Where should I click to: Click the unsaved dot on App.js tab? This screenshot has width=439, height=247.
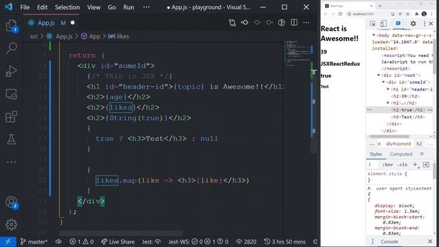click(x=73, y=23)
